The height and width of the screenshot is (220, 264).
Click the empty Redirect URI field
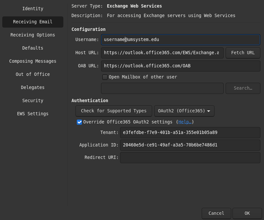[x=190, y=158]
